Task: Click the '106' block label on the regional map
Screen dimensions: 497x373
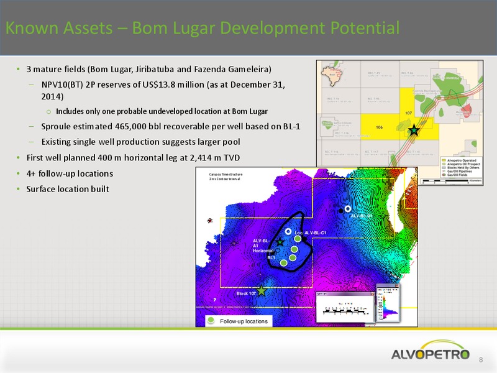Action: [x=379, y=127]
